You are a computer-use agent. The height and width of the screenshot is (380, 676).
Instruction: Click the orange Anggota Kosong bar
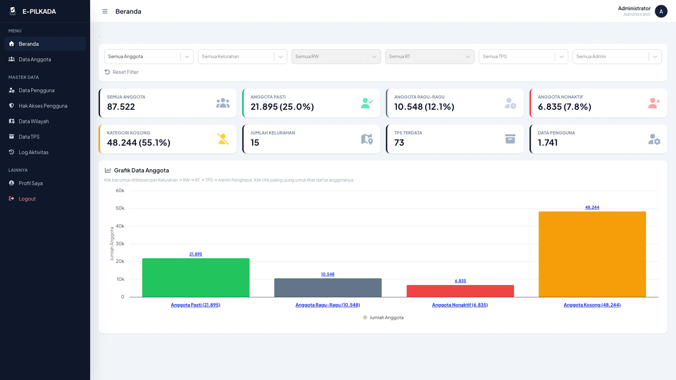coord(592,254)
